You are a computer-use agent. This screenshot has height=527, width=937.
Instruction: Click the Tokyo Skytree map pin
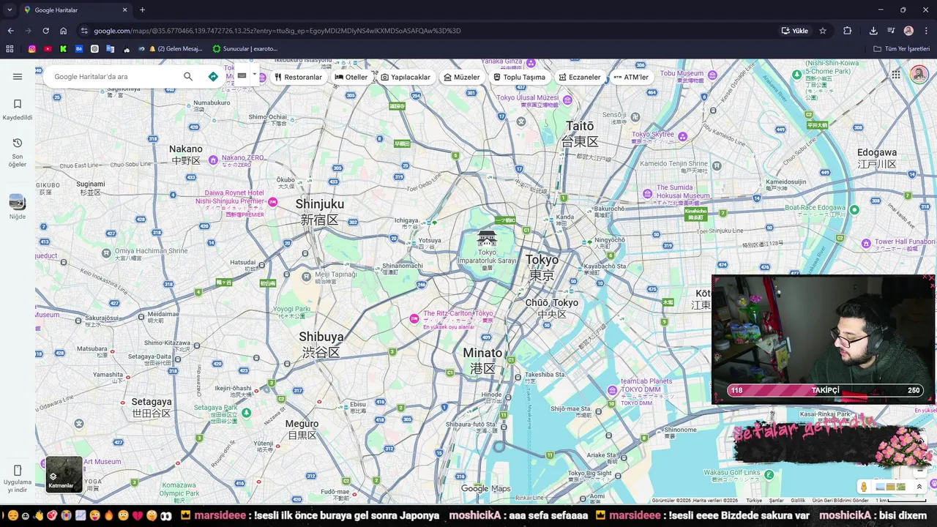click(x=683, y=136)
